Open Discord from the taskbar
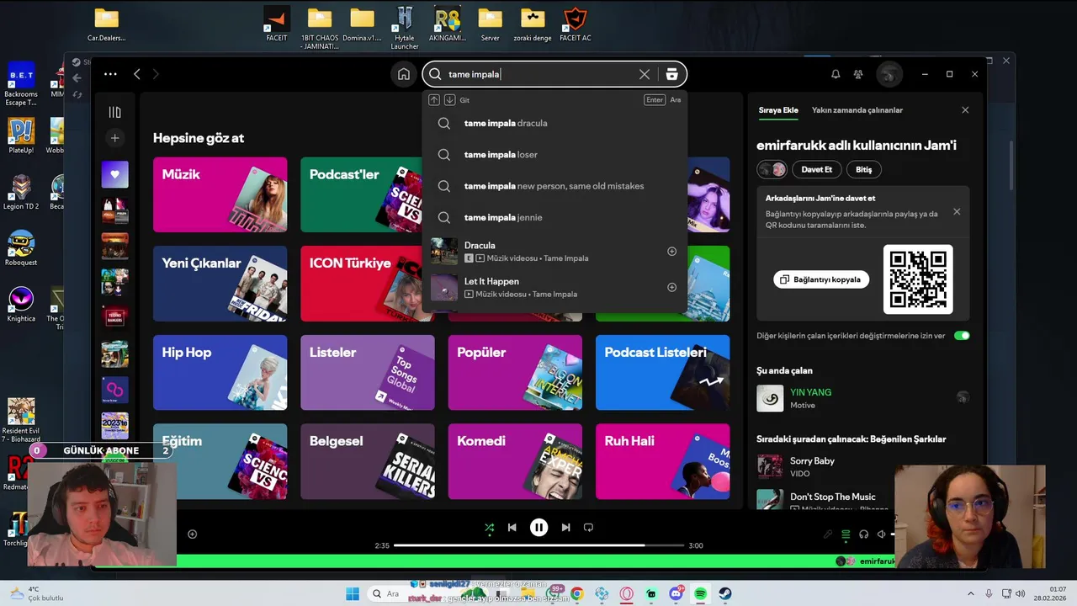This screenshot has height=606, width=1077. pos(676,594)
